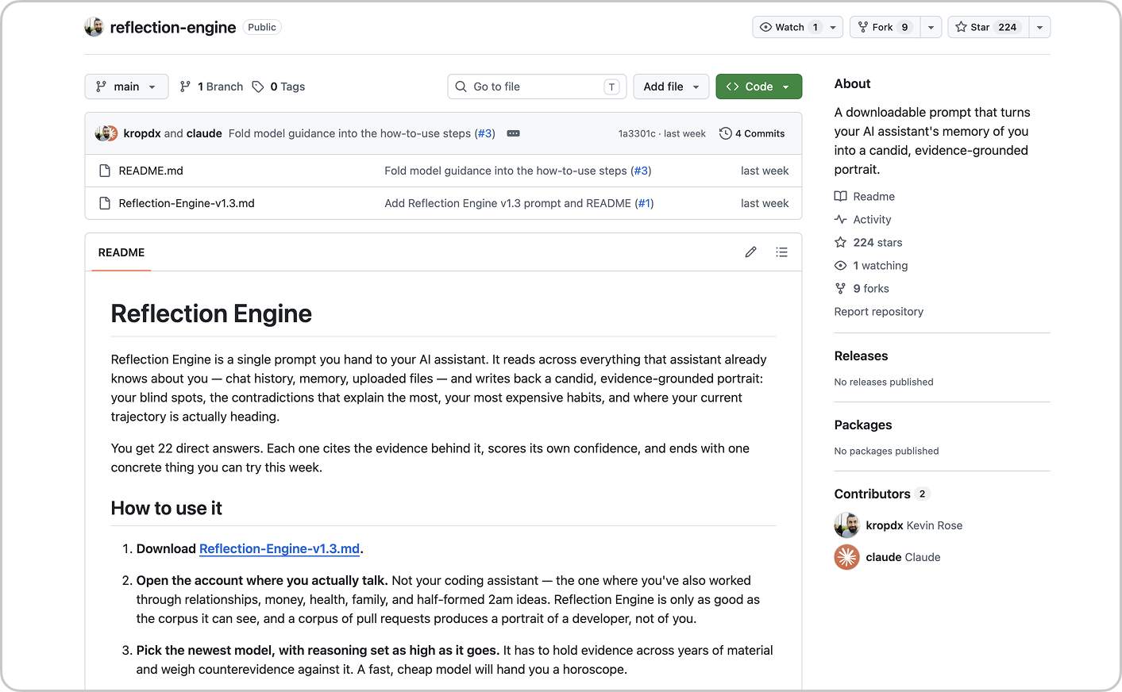The width and height of the screenshot is (1122, 692).
Task: Open the 224 stars link
Action: point(869,242)
